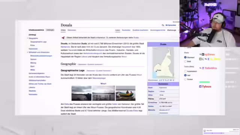Select the Hell color radio button

[185, 75]
